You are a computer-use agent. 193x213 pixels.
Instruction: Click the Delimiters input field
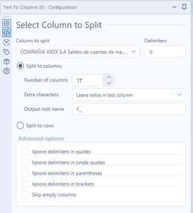tap(165, 52)
